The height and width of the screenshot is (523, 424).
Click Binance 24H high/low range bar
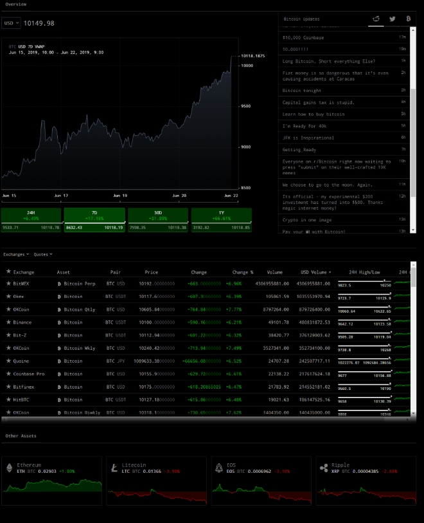coord(364,320)
